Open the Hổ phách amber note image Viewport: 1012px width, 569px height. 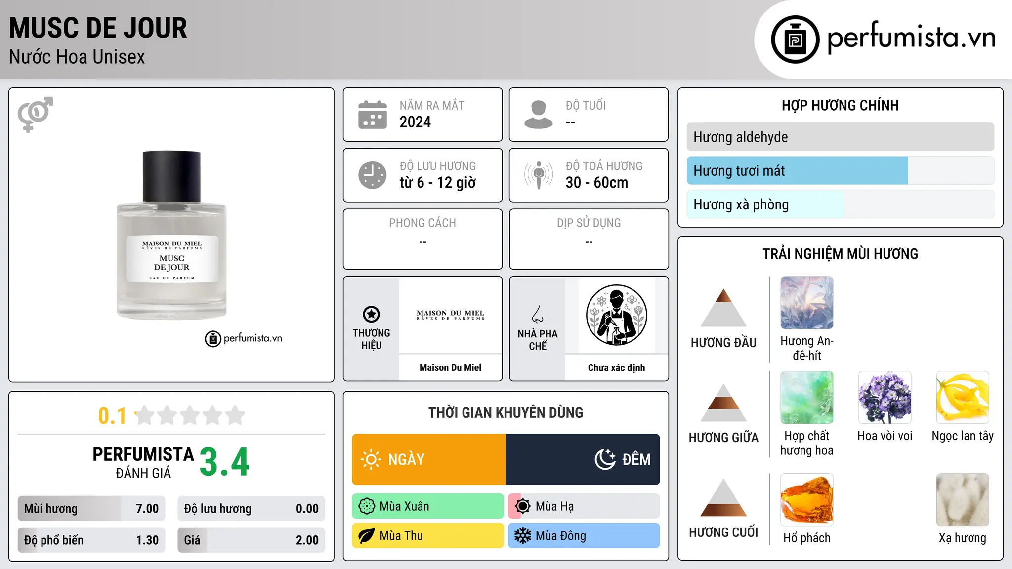[806, 499]
